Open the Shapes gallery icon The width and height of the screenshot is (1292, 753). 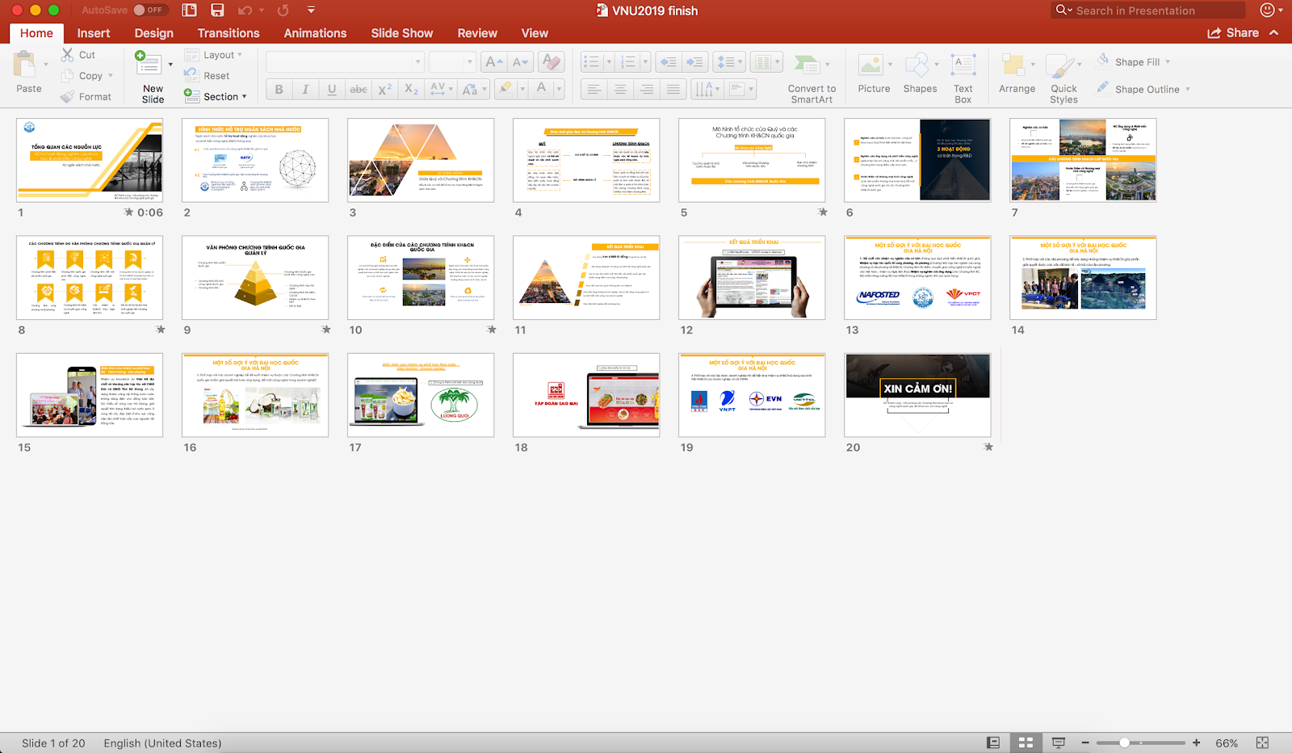click(x=918, y=73)
